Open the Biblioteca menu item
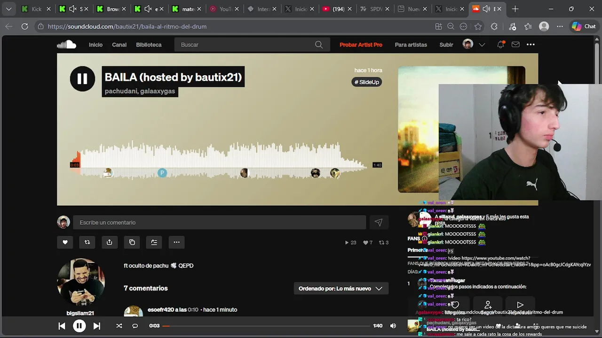This screenshot has width=602, height=338. coord(149,45)
